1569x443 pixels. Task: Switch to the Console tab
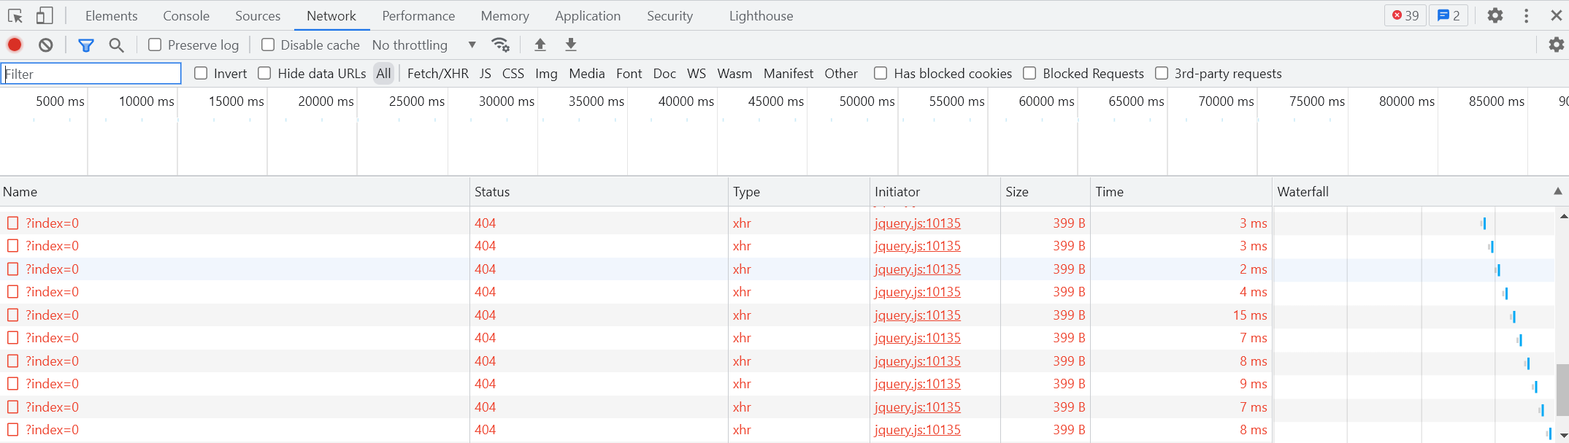tap(186, 15)
